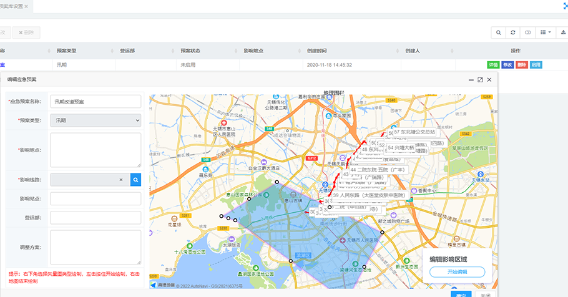
Task: Click the 启用 button to enable plan
Action: click(x=536, y=65)
